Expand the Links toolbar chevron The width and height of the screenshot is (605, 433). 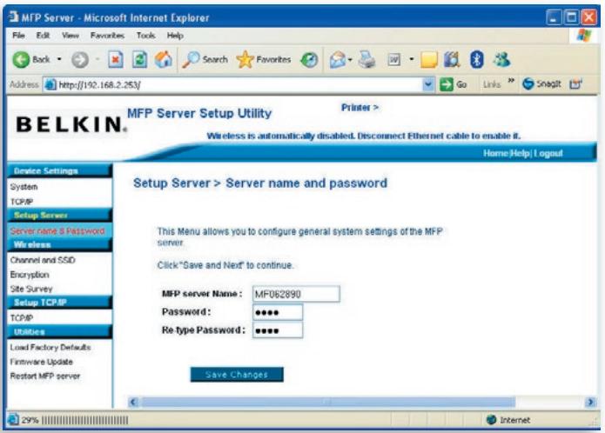(x=511, y=81)
